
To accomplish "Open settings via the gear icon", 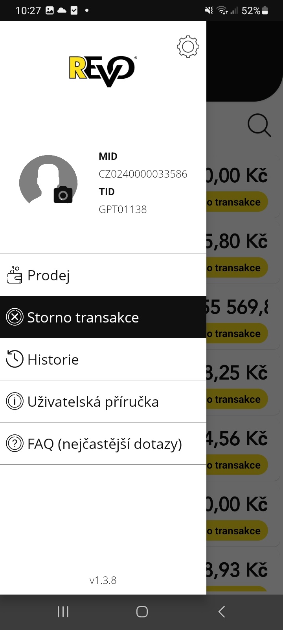I will coord(188,47).
